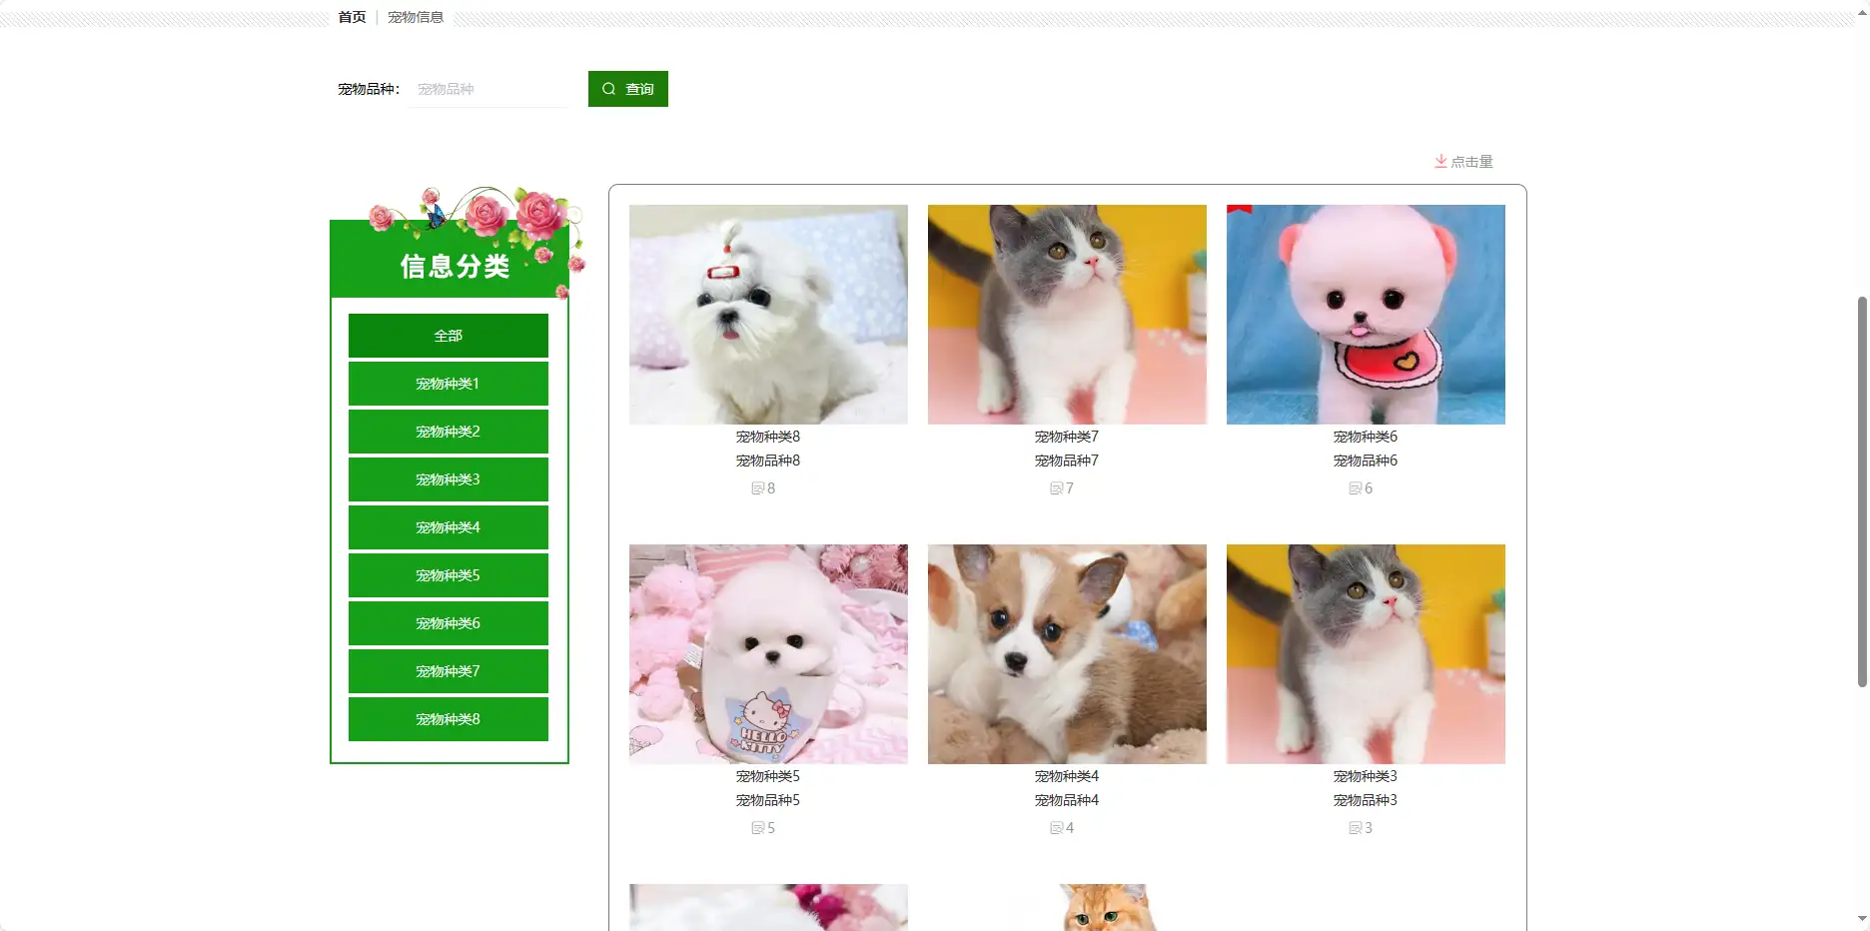Click the page vertical scrollbar thumb
This screenshot has height=931, width=1870.
click(x=1862, y=491)
